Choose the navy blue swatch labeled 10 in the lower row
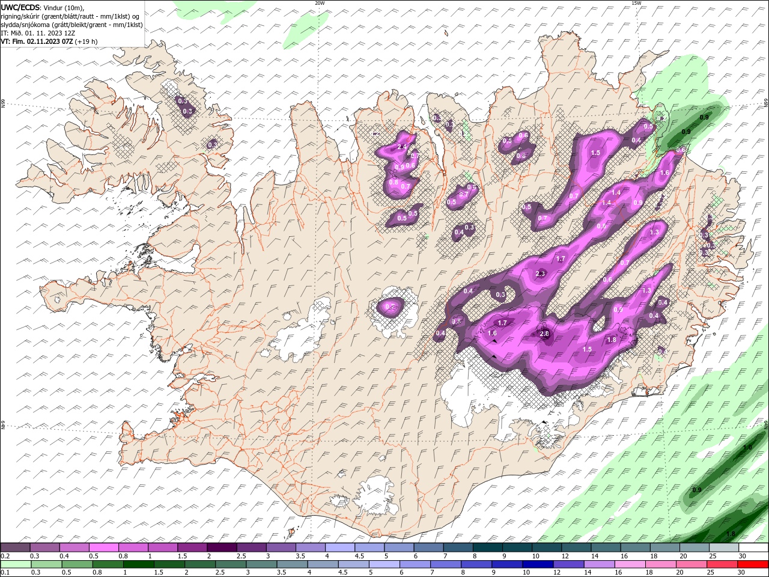Screen dimensions: 769x577 537,564
